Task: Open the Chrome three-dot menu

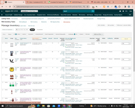Action: (x=133, y=7)
